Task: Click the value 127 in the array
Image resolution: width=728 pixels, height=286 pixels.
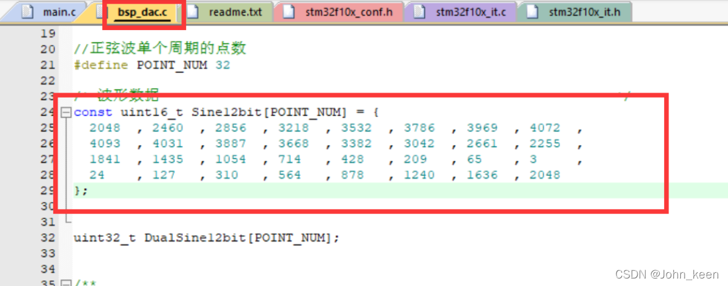Action: click(x=164, y=175)
